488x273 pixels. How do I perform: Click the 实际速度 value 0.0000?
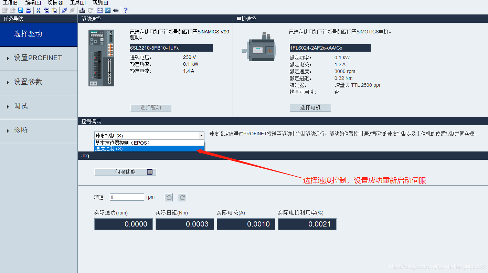click(x=124, y=224)
